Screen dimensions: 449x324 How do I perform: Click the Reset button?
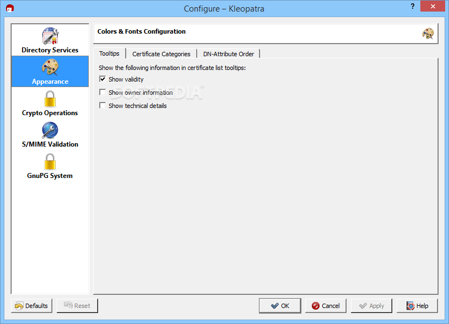click(77, 306)
